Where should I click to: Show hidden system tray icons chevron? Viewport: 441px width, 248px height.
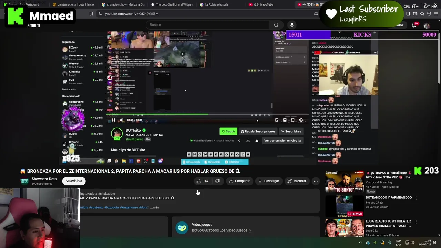tap(360, 243)
